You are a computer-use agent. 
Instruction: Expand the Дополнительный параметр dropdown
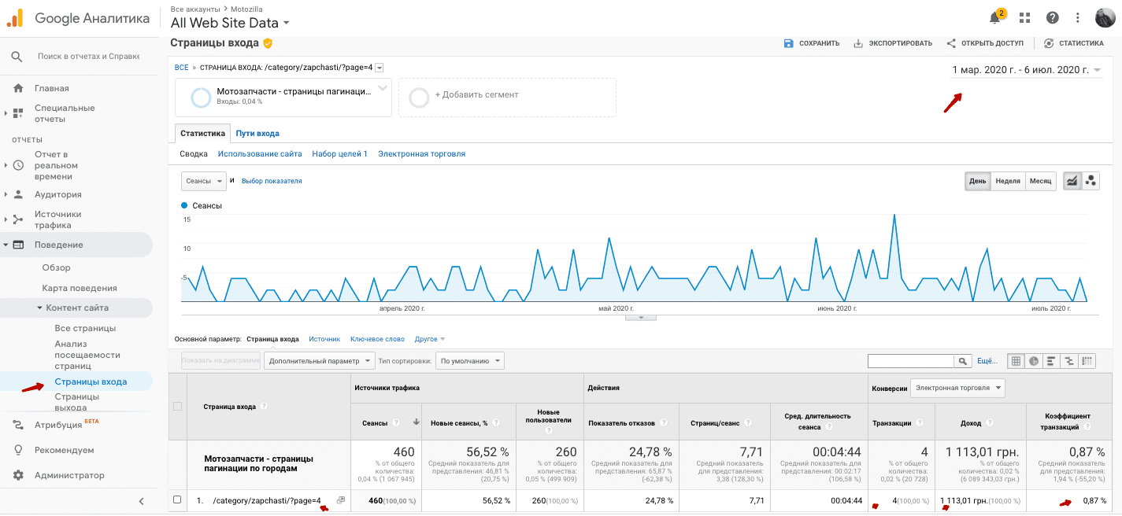[x=319, y=361]
